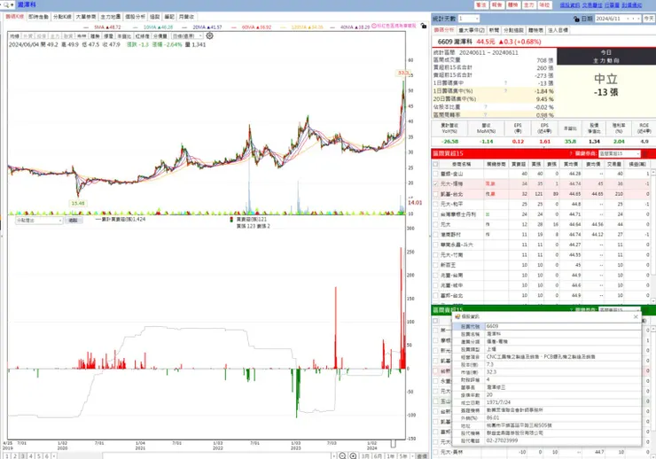Open the dropdown arrow next to search icon
656x459 pixels.
point(12,4)
